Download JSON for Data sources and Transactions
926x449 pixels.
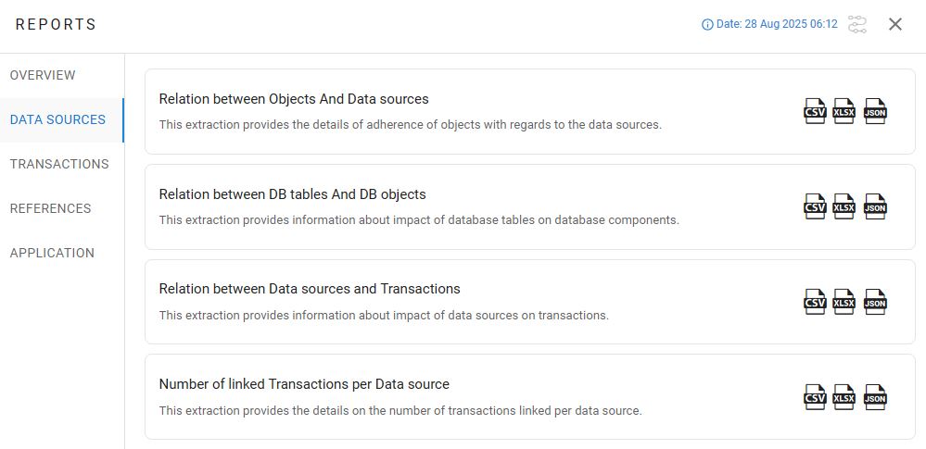tap(875, 302)
